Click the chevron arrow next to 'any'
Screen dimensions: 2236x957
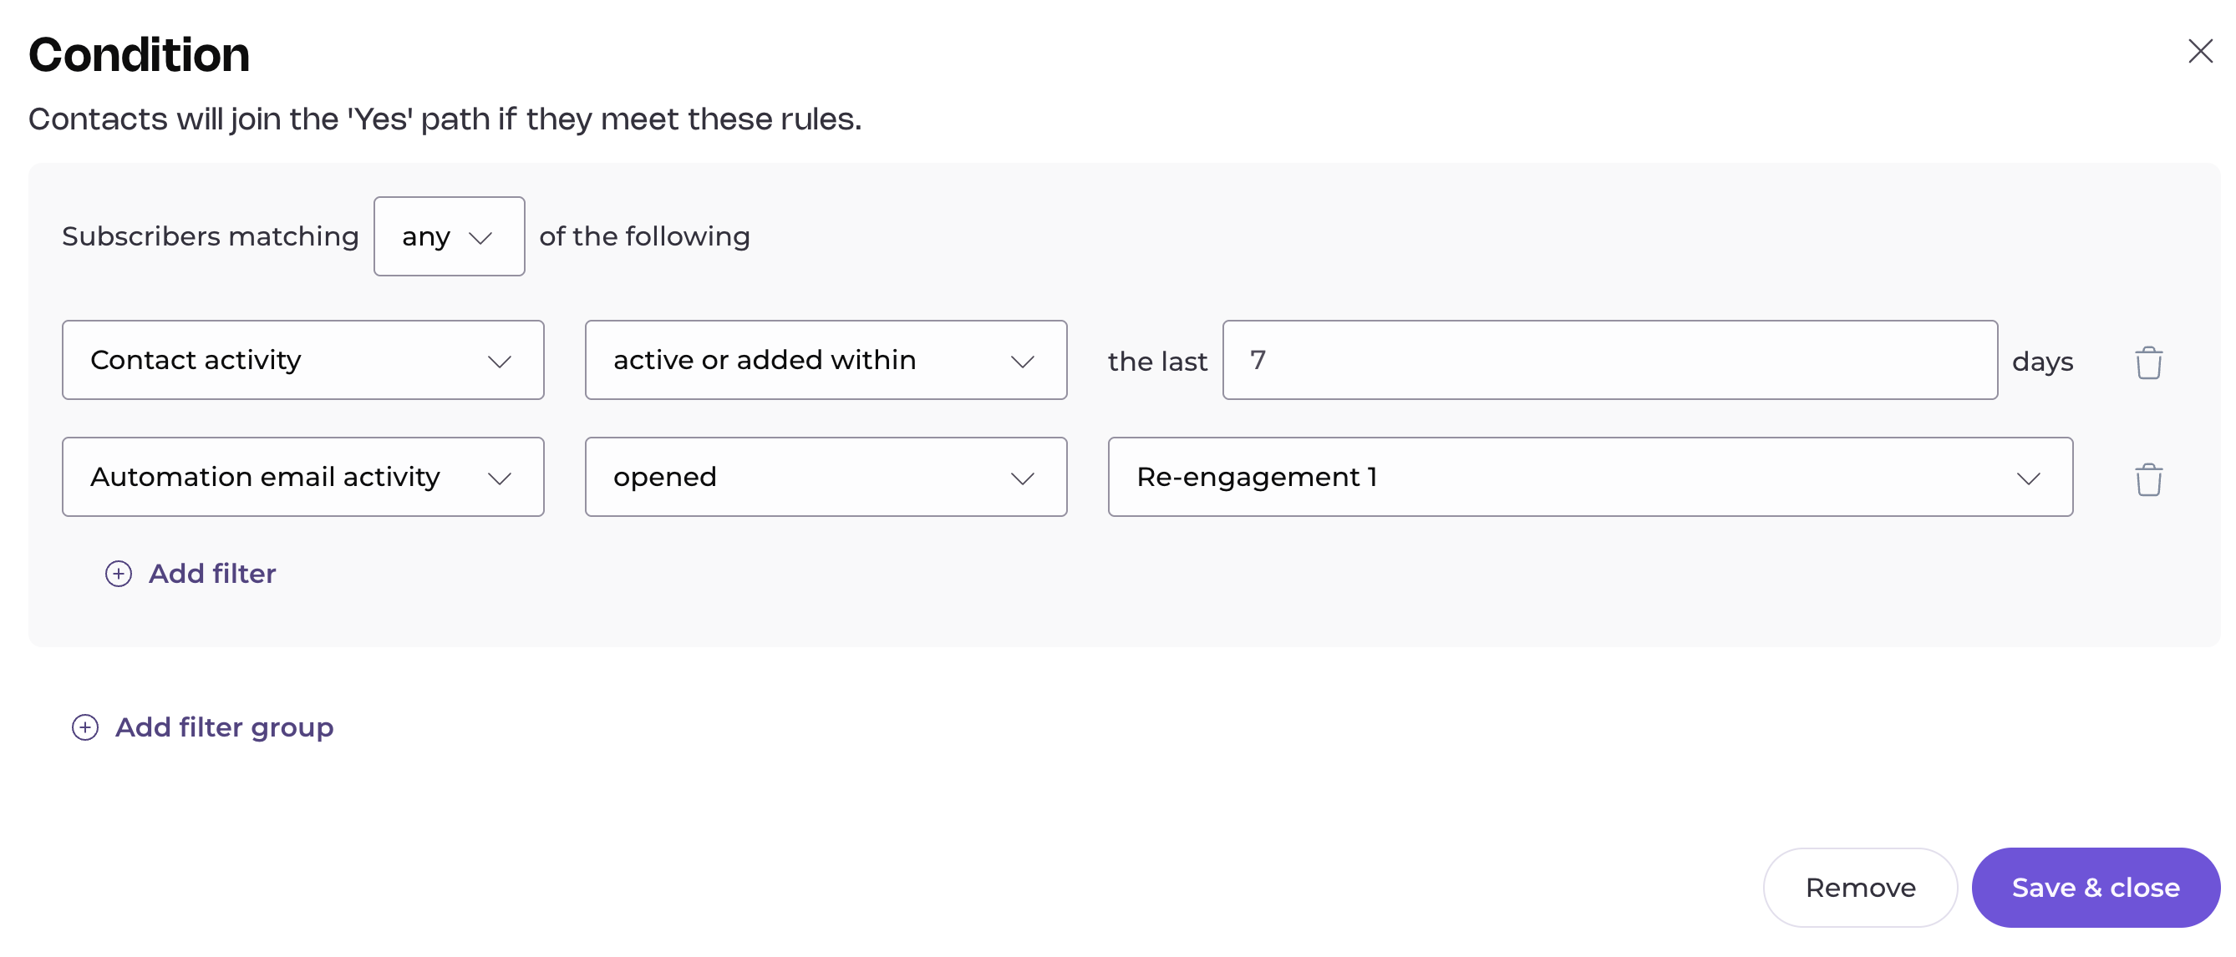(480, 238)
